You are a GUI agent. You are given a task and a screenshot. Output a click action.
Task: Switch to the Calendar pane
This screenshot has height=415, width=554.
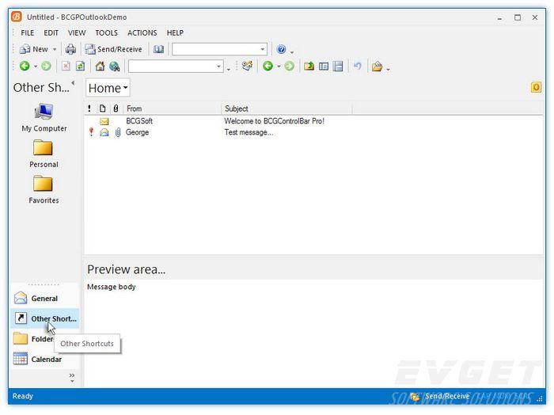coord(45,359)
